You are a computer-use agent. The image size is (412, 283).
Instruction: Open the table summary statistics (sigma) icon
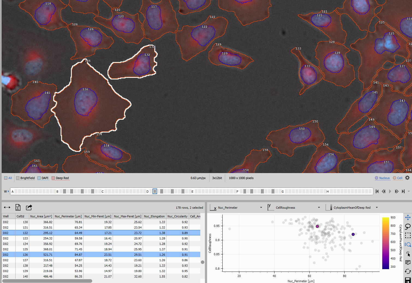[x=18, y=208]
